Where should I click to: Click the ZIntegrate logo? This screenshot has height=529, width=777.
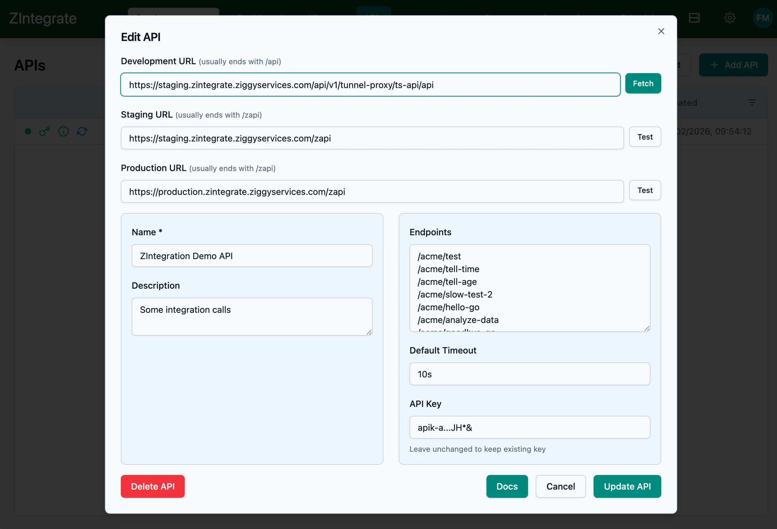point(43,18)
